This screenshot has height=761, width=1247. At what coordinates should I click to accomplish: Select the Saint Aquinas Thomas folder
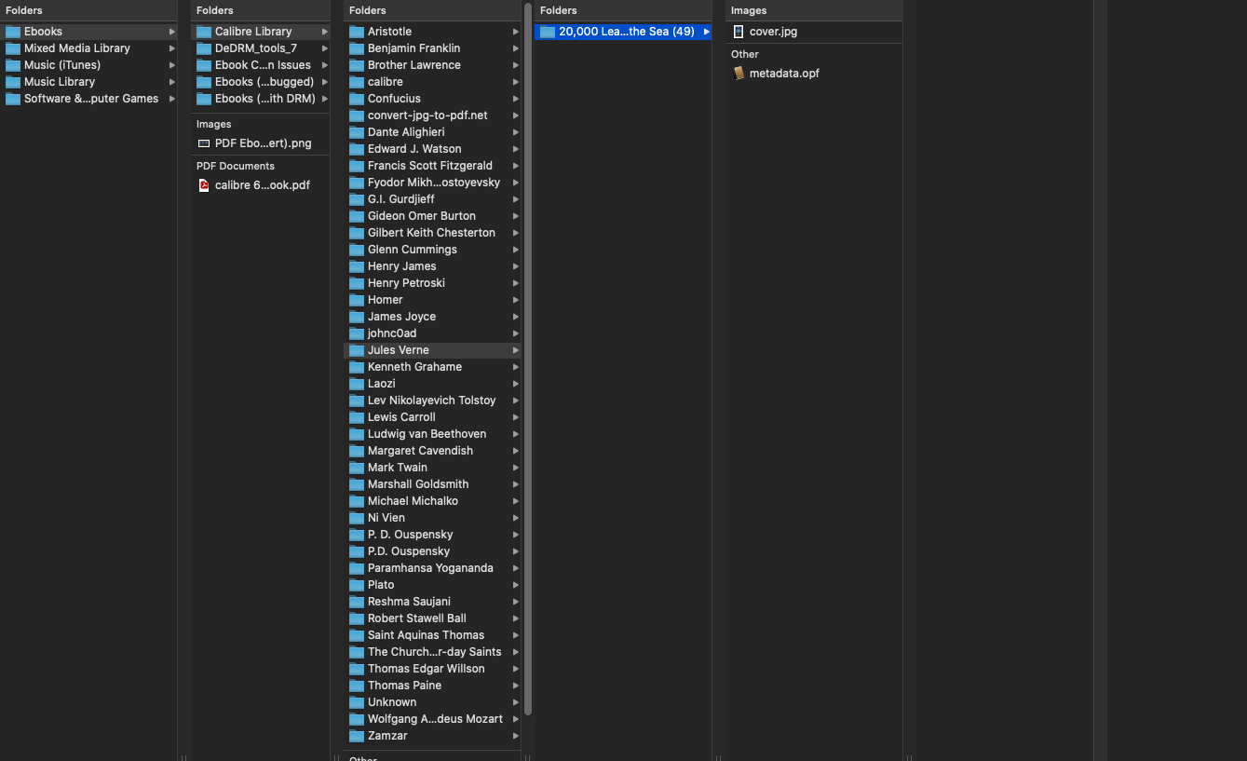coord(432,635)
